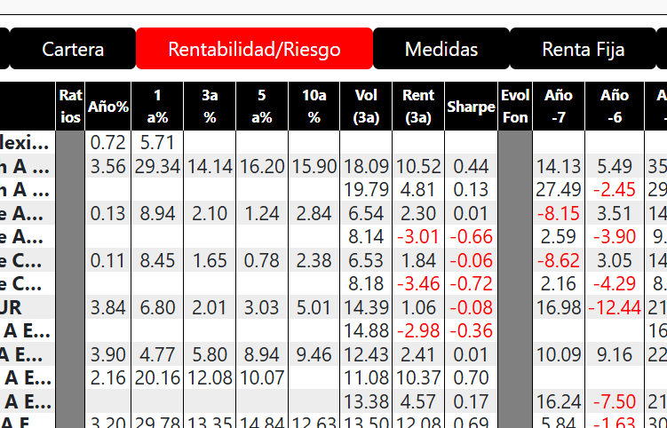Click the 1 a% column header
This screenshot has height=428, width=667.
[x=157, y=106]
